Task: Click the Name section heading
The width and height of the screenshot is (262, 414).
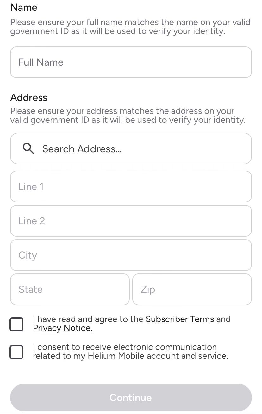Action: click(x=24, y=7)
